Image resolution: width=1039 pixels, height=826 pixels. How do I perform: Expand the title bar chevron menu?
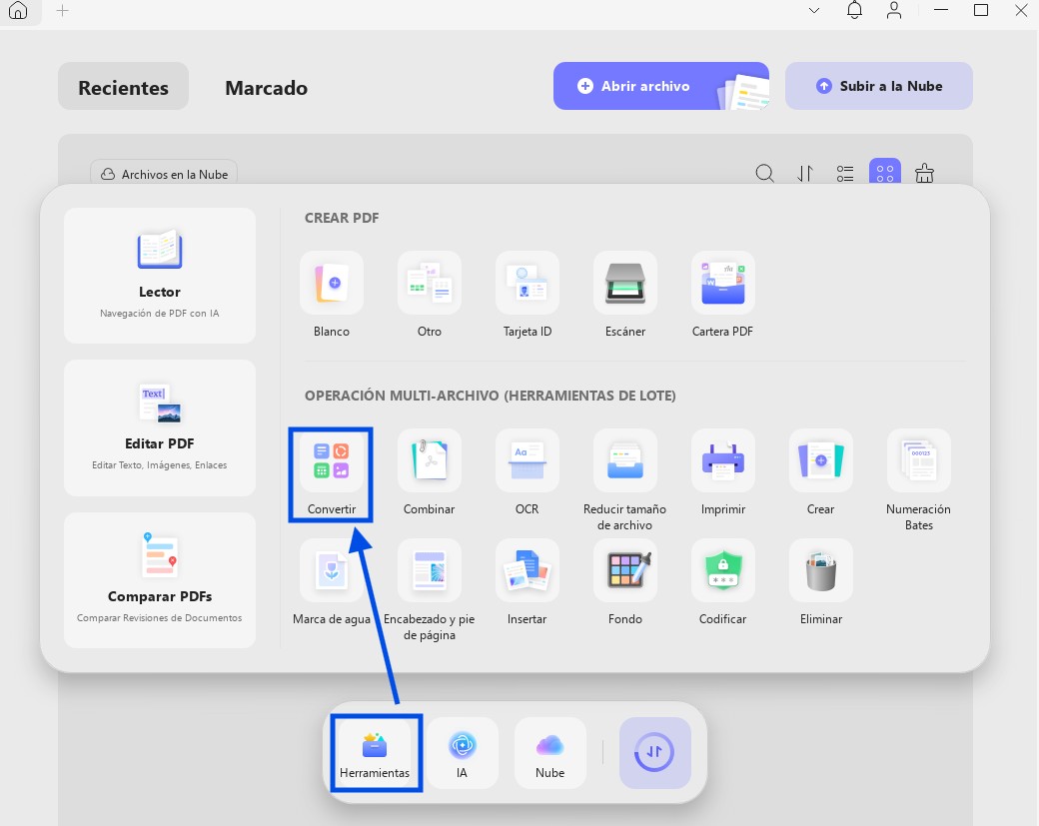click(814, 11)
